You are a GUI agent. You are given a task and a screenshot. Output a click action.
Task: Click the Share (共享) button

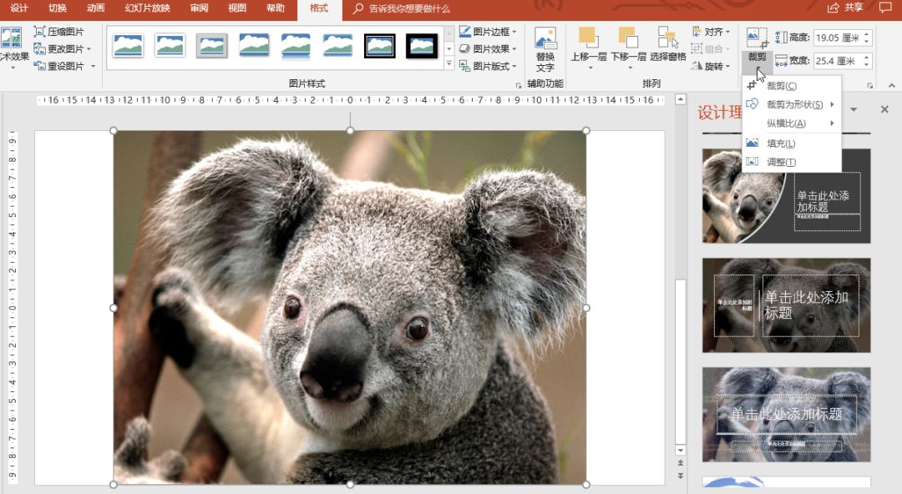pos(845,8)
